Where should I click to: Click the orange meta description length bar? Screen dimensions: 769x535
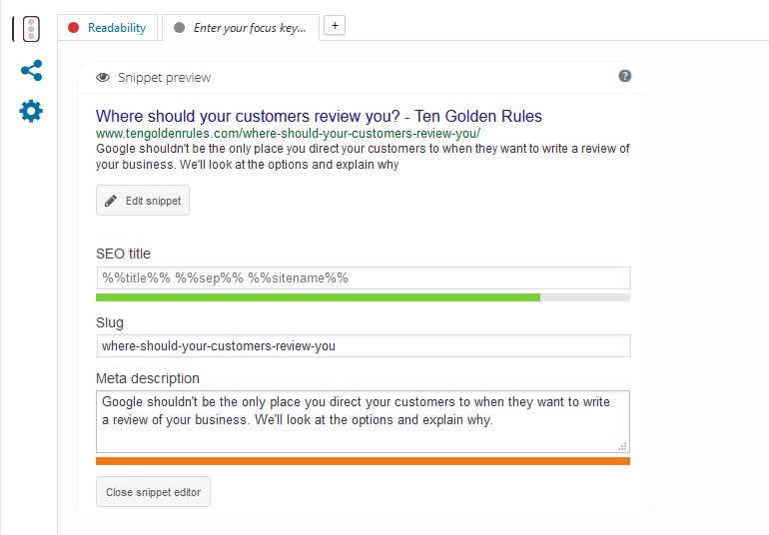363,461
